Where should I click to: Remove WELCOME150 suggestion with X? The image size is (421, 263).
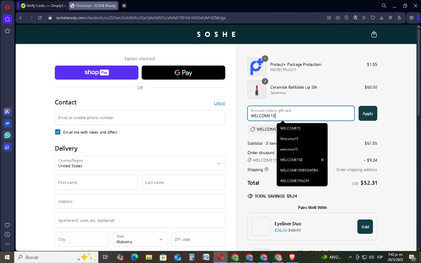[322, 160]
